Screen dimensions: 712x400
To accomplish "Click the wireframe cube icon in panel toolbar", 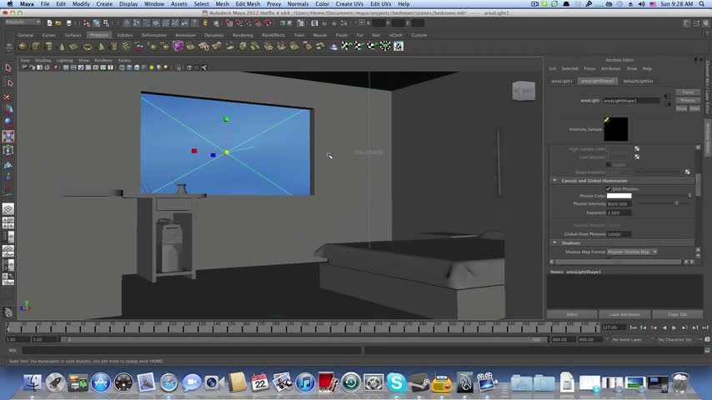I will (x=123, y=67).
